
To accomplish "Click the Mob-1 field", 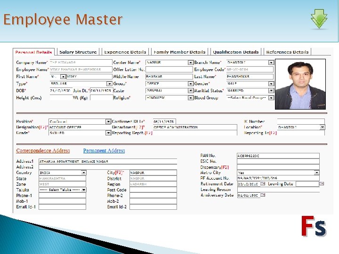I will pyautogui.click(x=63, y=201).
